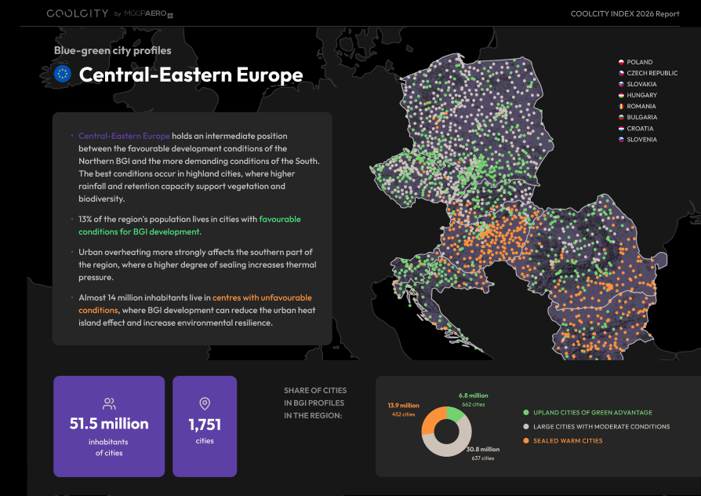Click the 'Blue-green city profiles' subtitle
Screen dimensions: 701x496
click(113, 50)
